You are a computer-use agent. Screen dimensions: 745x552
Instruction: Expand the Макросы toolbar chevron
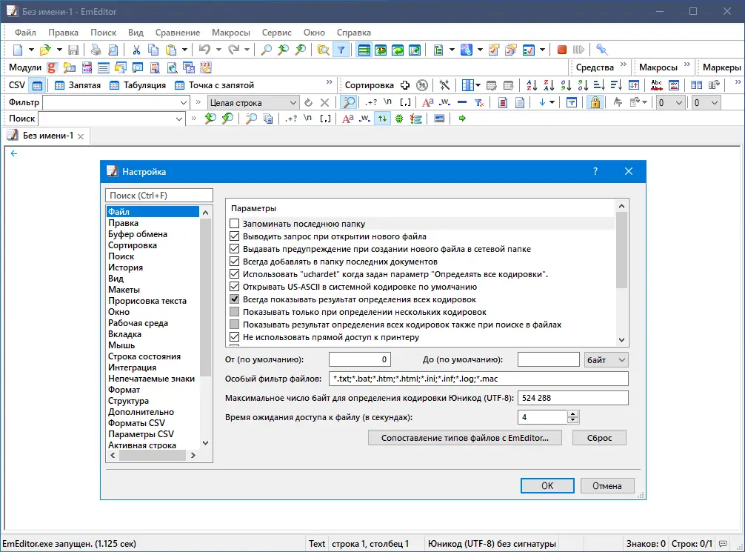click(x=686, y=64)
